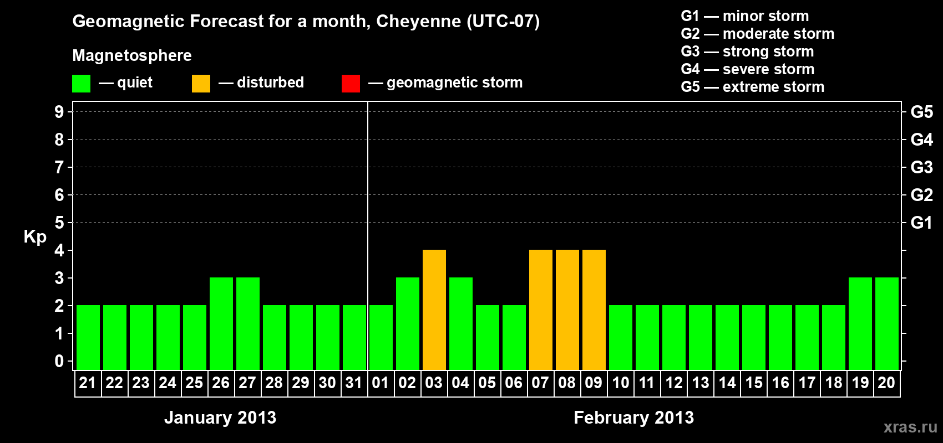The width and height of the screenshot is (943, 443).
Task: Select the green bar for January 31
Action: 354,338
